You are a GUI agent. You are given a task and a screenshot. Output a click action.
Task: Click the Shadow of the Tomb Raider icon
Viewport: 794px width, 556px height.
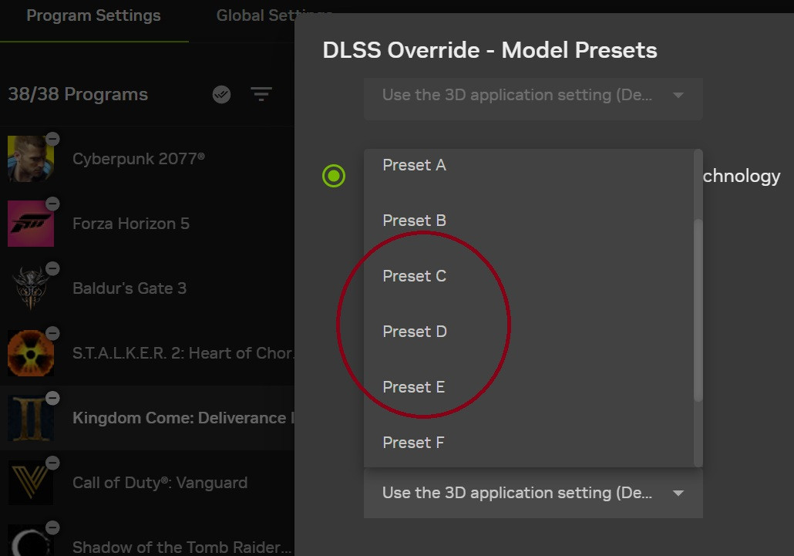click(30, 541)
